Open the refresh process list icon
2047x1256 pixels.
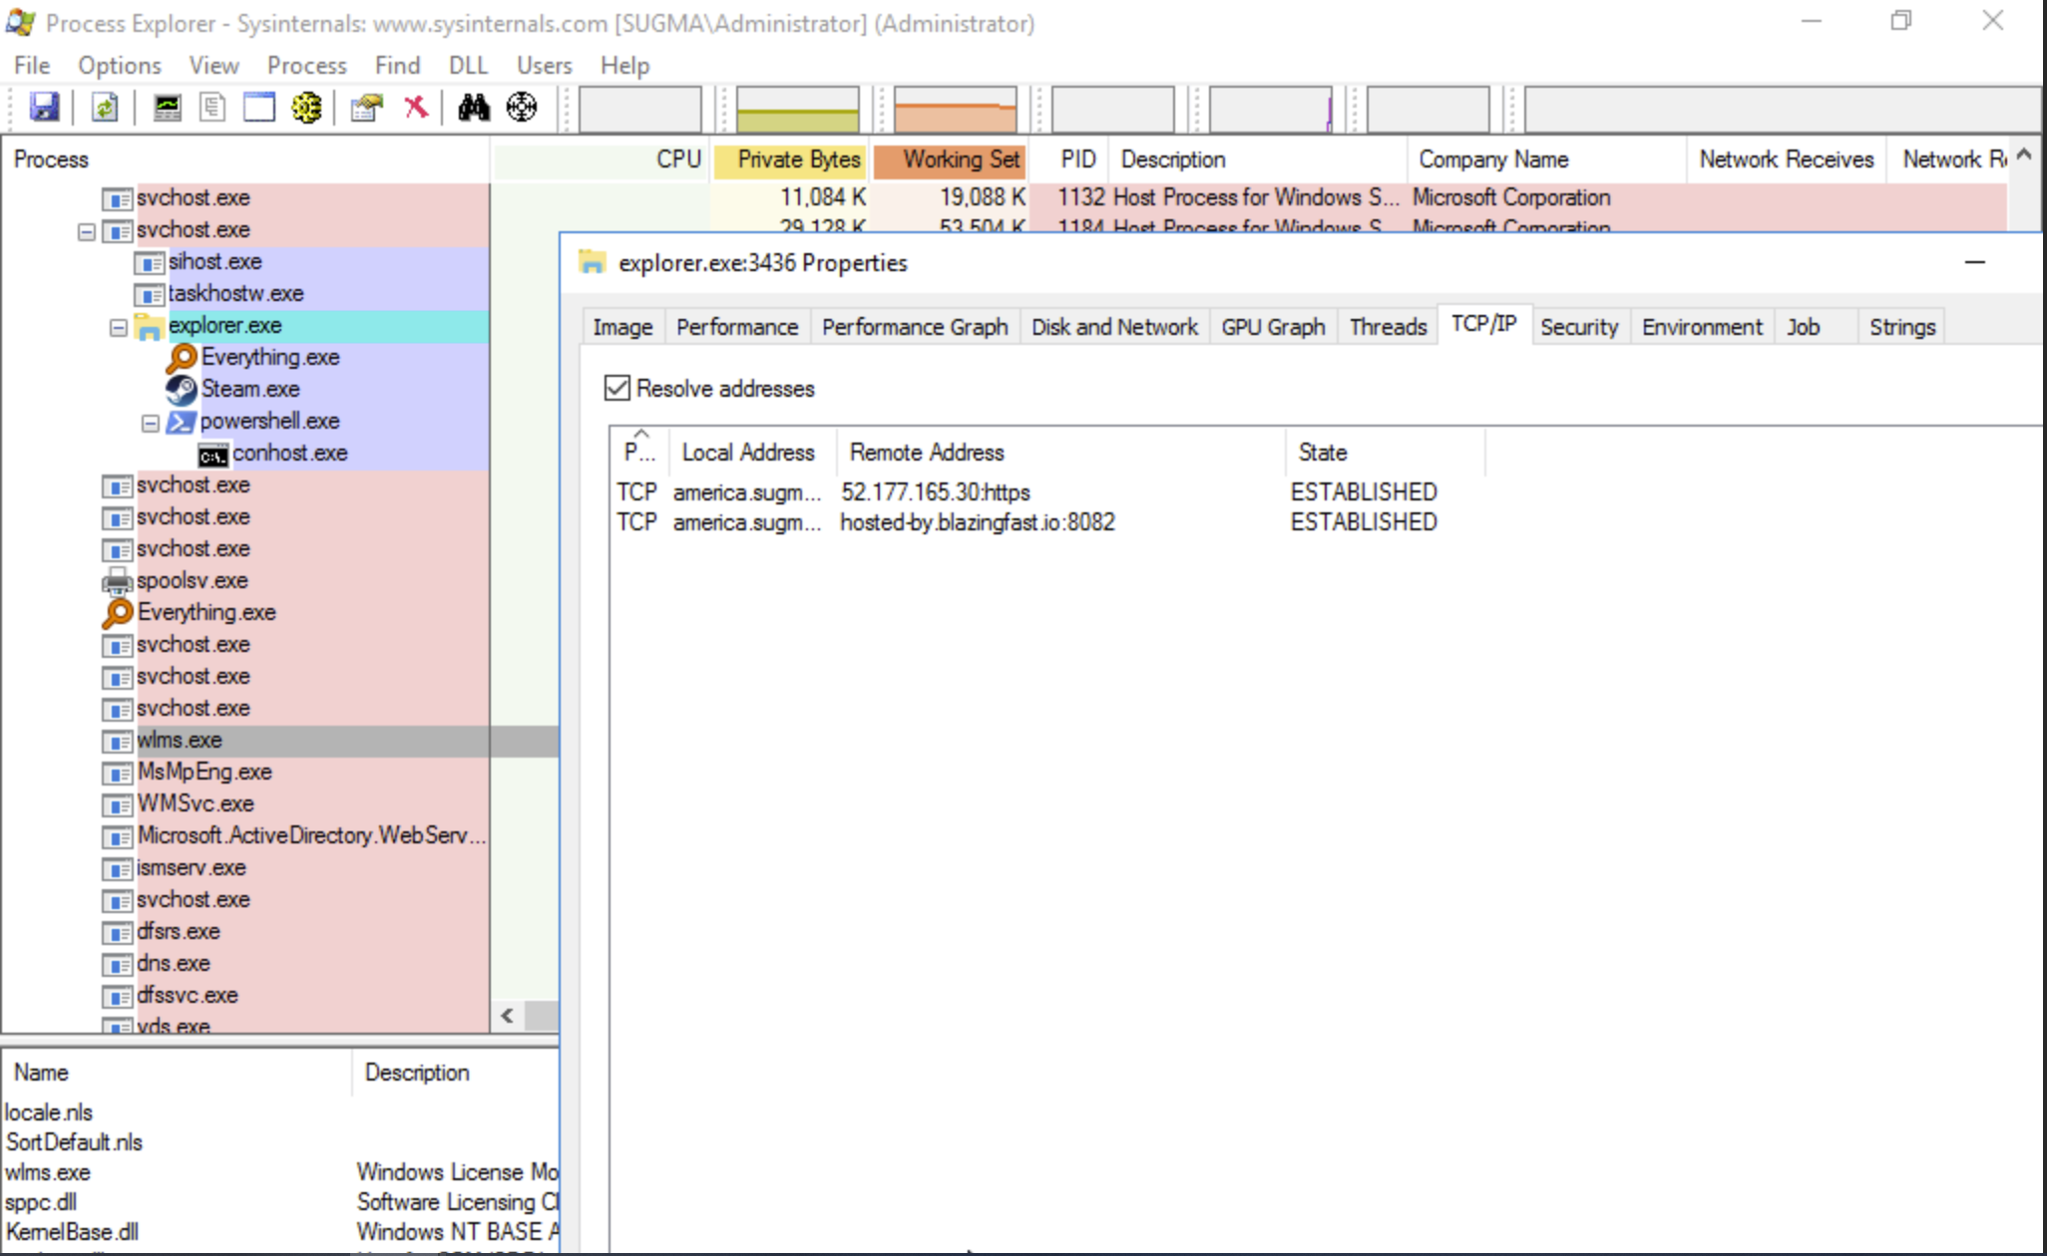104,105
